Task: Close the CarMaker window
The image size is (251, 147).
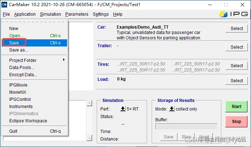Action: [x=242, y=5]
